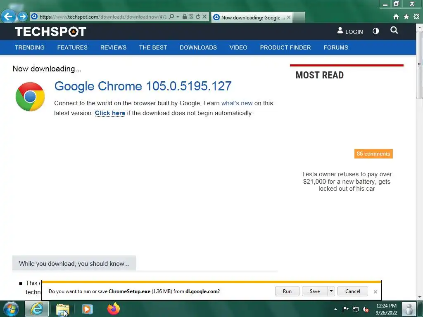Open the TRENDING menu
Viewport: 423px width, 317px height.
[30, 47]
